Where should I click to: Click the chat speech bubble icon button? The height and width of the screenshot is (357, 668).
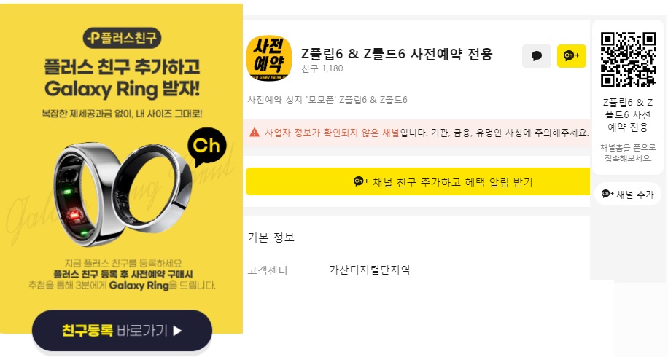point(536,56)
